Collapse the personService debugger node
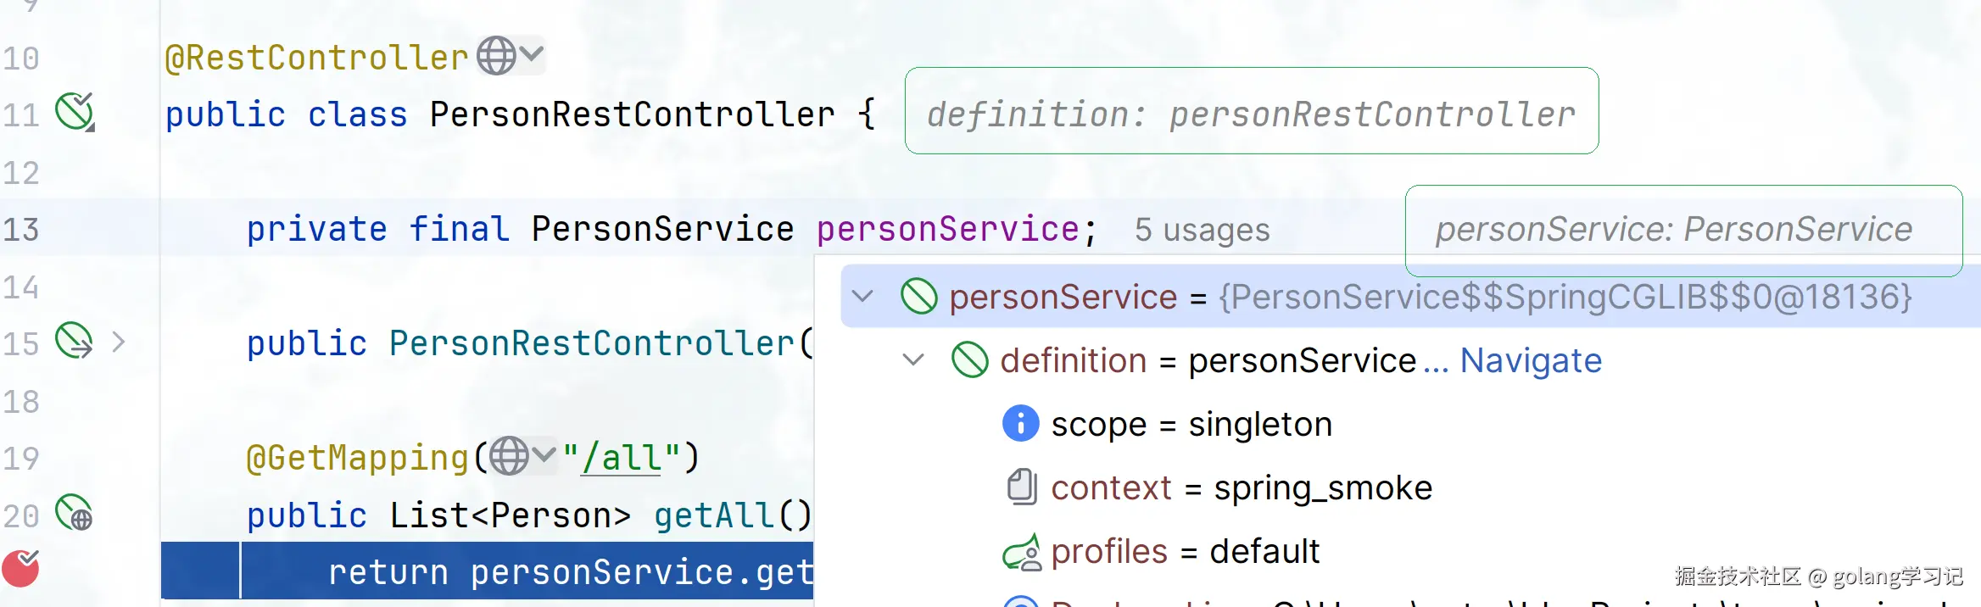Screen dimensions: 1981x607 (x=862, y=297)
